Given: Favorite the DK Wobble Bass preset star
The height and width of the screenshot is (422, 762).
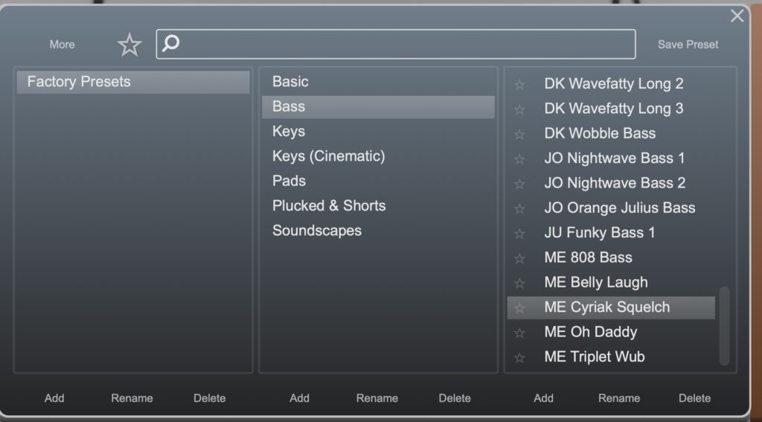Looking at the screenshot, I should coord(520,134).
